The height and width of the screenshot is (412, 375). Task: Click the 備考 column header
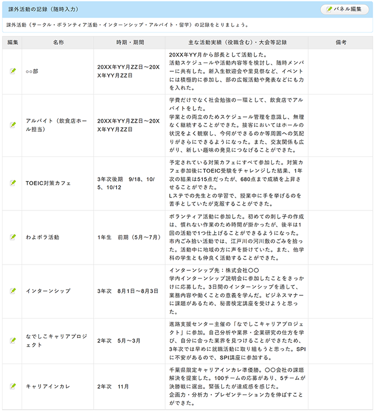pos(341,43)
